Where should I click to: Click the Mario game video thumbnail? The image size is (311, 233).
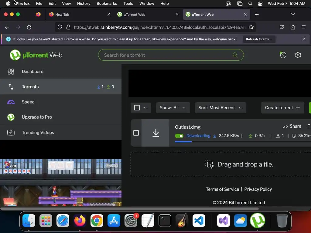pyautogui.click(x=61, y=183)
